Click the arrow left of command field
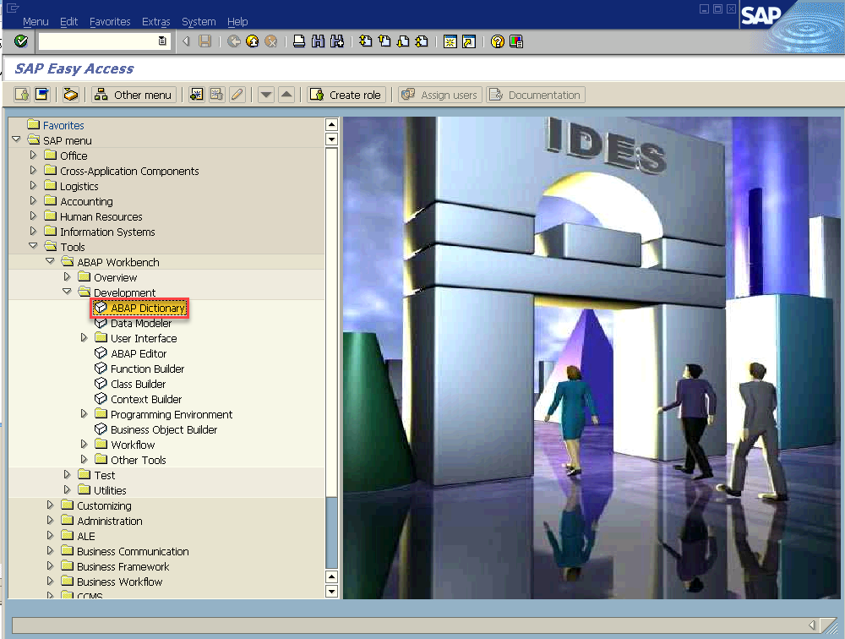845x639 pixels. click(186, 41)
